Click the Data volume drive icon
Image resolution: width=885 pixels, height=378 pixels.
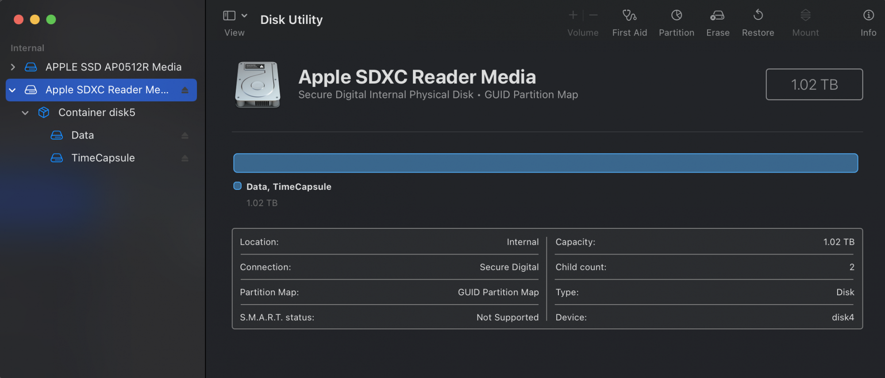pyautogui.click(x=57, y=135)
